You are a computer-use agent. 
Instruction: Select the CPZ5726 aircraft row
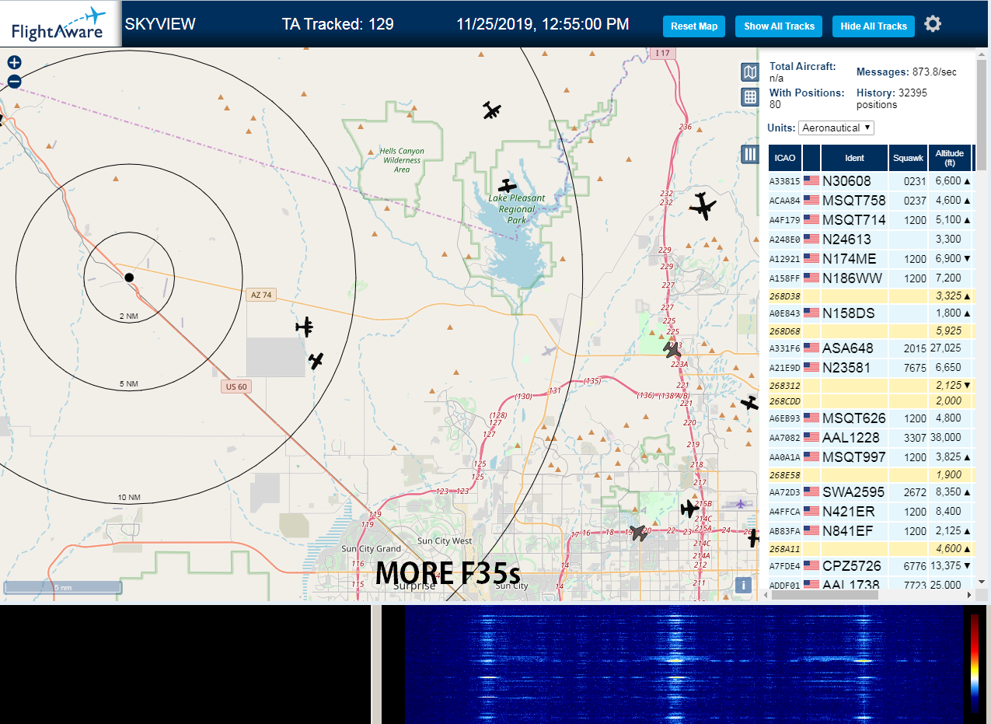[x=871, y=565]
